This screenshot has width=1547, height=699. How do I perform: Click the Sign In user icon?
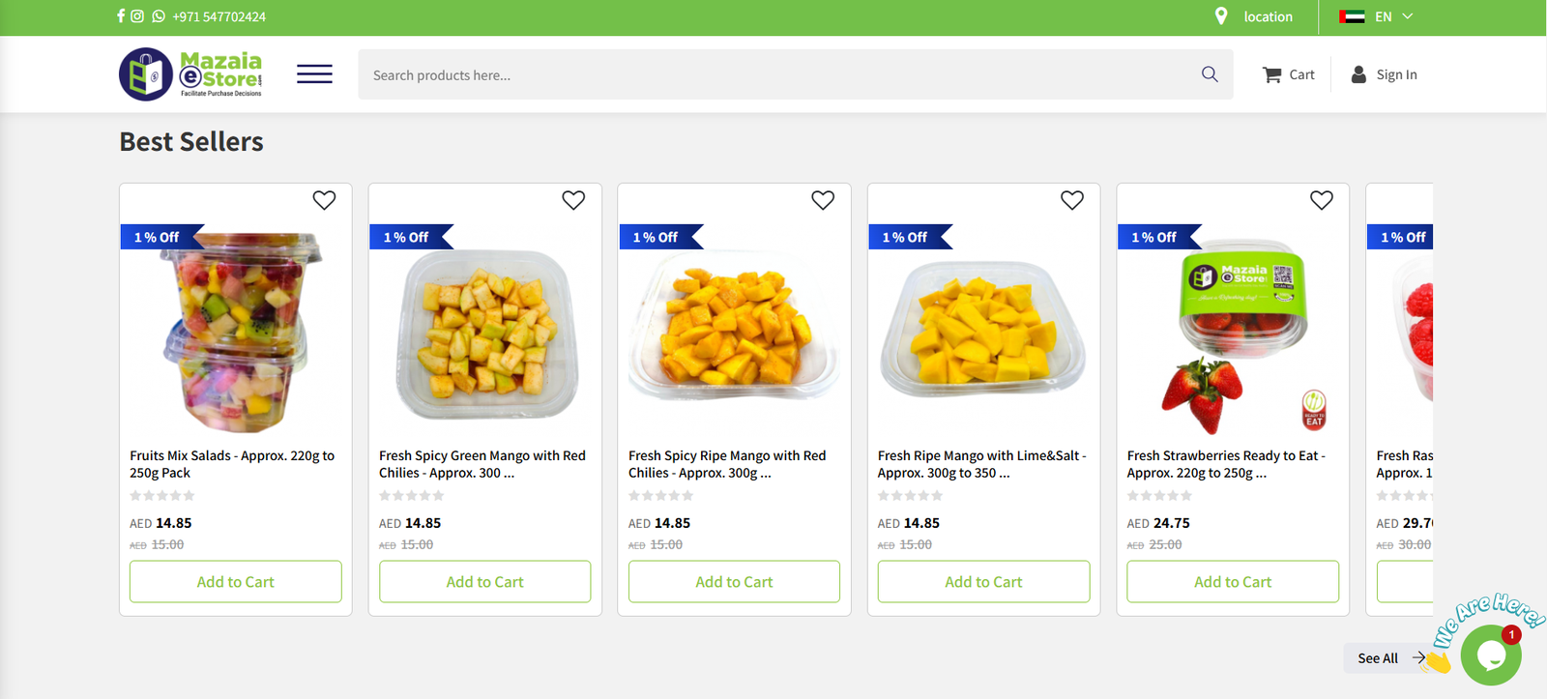(1358, 74)
